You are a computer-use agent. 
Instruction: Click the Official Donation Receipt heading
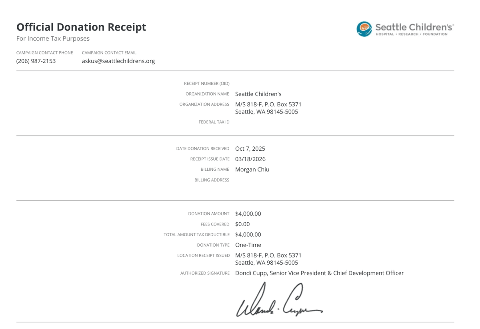(x=81, y=27)
